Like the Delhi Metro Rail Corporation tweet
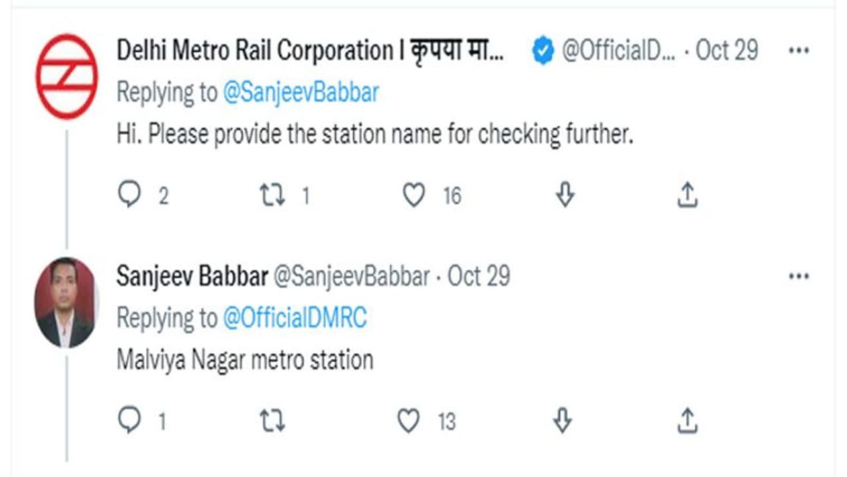The height and width of the screenshot is (477, 847). tap(414, 195)
